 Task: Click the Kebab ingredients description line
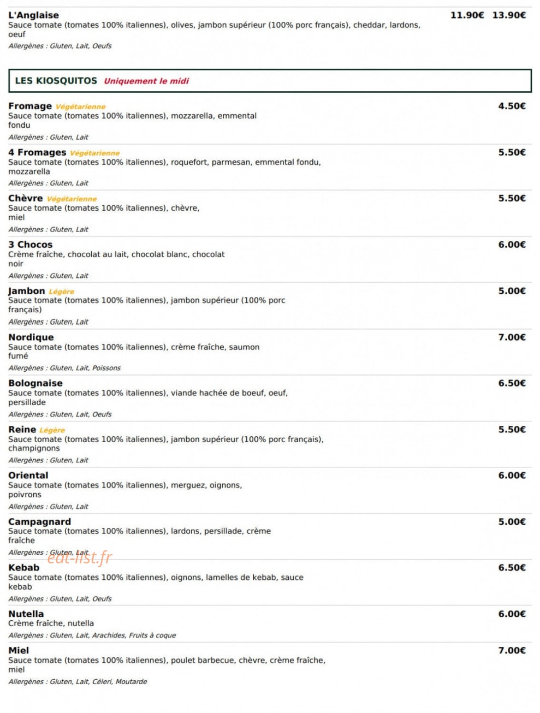pyautogui.click(x=156, y=582)
